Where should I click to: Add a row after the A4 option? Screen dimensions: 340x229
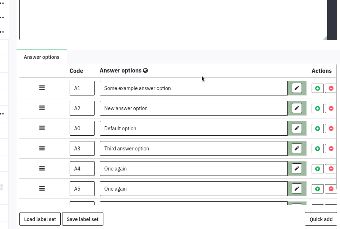tap(317, 169)
